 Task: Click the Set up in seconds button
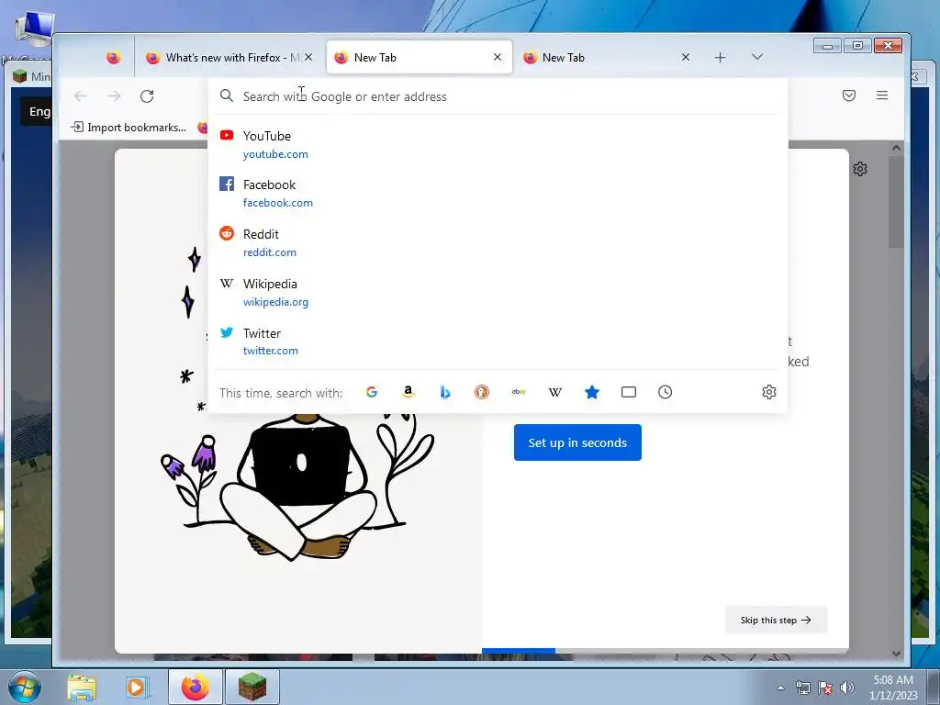(x=577, y=442)
